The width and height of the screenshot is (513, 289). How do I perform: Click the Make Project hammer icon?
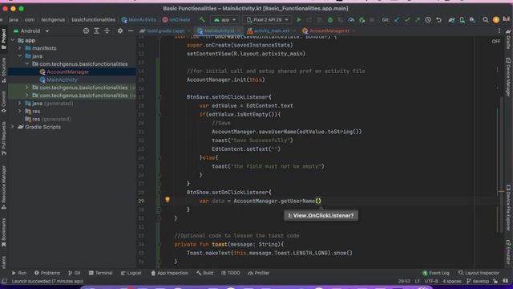[202, 20]
